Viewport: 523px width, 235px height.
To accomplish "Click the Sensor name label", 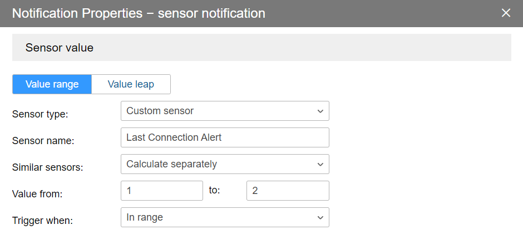I will (x=43, y=141).
